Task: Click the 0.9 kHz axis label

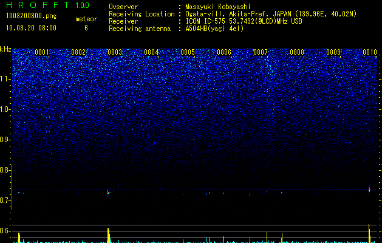Action: point(4,140)
